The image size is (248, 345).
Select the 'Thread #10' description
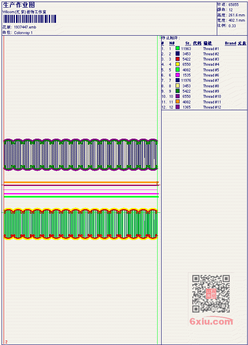(x=212, y=97)
